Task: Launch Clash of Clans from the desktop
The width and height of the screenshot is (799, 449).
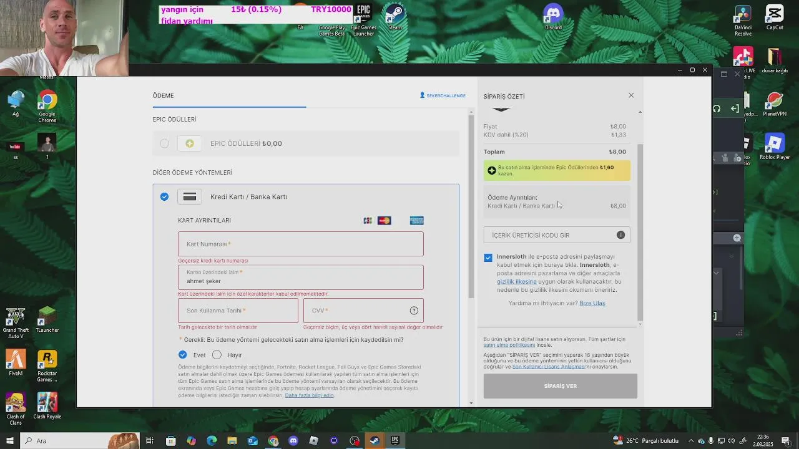Action: (16, 408)
